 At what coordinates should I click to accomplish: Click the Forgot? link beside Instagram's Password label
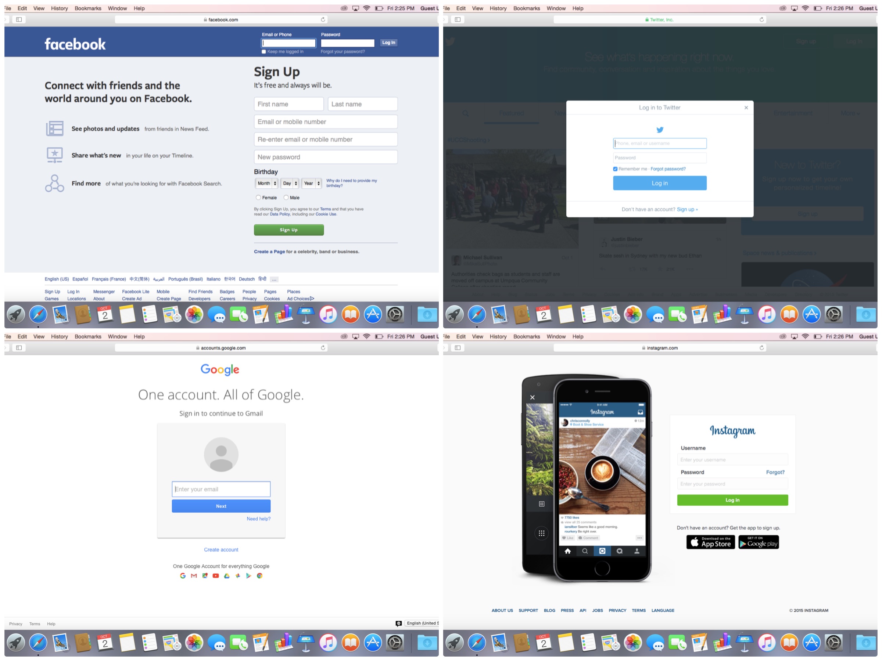coord(775,472)
